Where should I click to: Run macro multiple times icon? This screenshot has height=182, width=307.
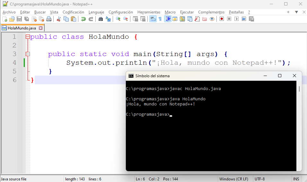[244, 19]
